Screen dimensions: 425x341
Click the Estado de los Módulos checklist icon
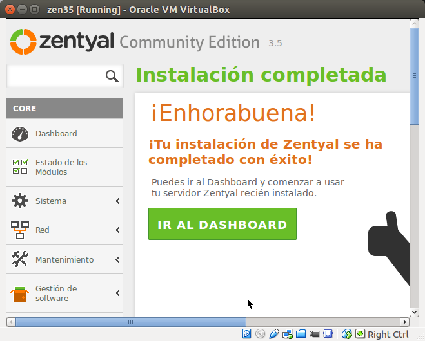point(20,166)
